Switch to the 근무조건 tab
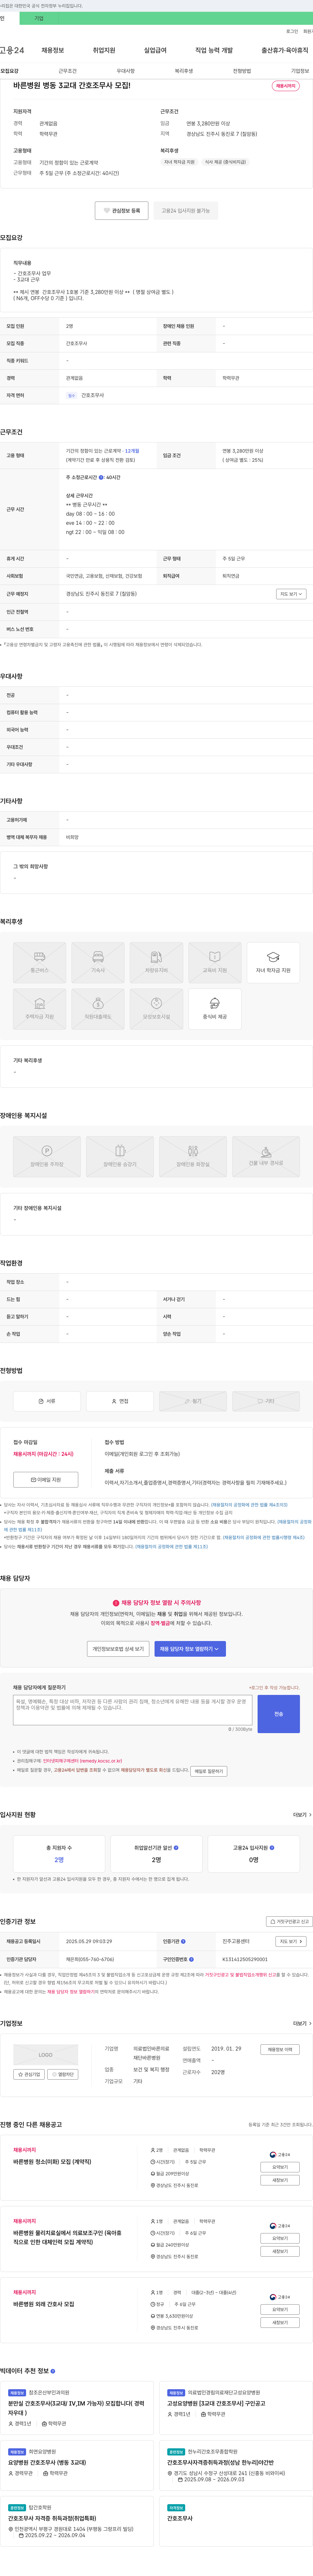Image resolution: width=313 pixels, height=2576 pixels. pos(68,71)
